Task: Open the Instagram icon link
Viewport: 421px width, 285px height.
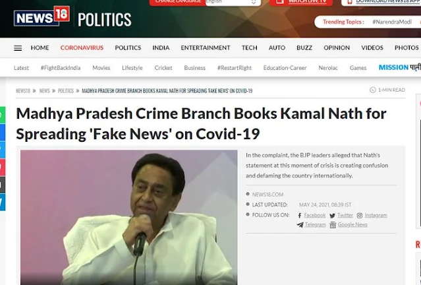Action: coord(360,215)
